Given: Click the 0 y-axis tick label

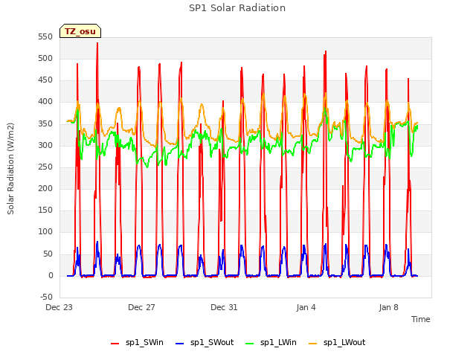Looking at the screenshot, I should (51, 276).
